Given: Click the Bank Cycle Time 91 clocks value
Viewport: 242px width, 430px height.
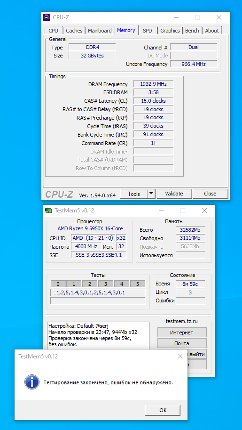Looking at the screenshot, I should pyautogui.click(x=153, y=134).
